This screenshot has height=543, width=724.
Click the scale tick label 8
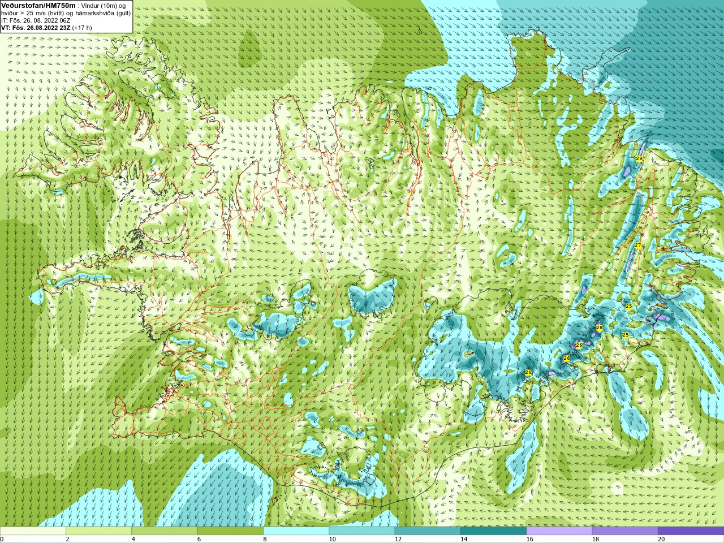click(265, 539)
